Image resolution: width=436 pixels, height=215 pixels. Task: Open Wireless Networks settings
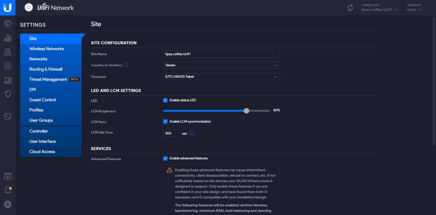(x=51, y=49)
